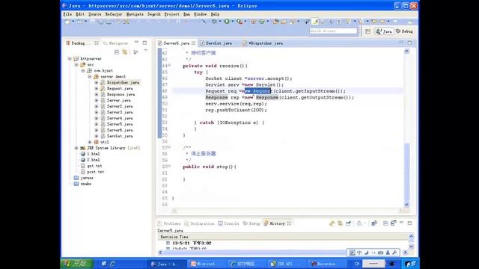Collapse the server.demo1 package node
The height and width of the screenshot is (269, 479).
90,76
